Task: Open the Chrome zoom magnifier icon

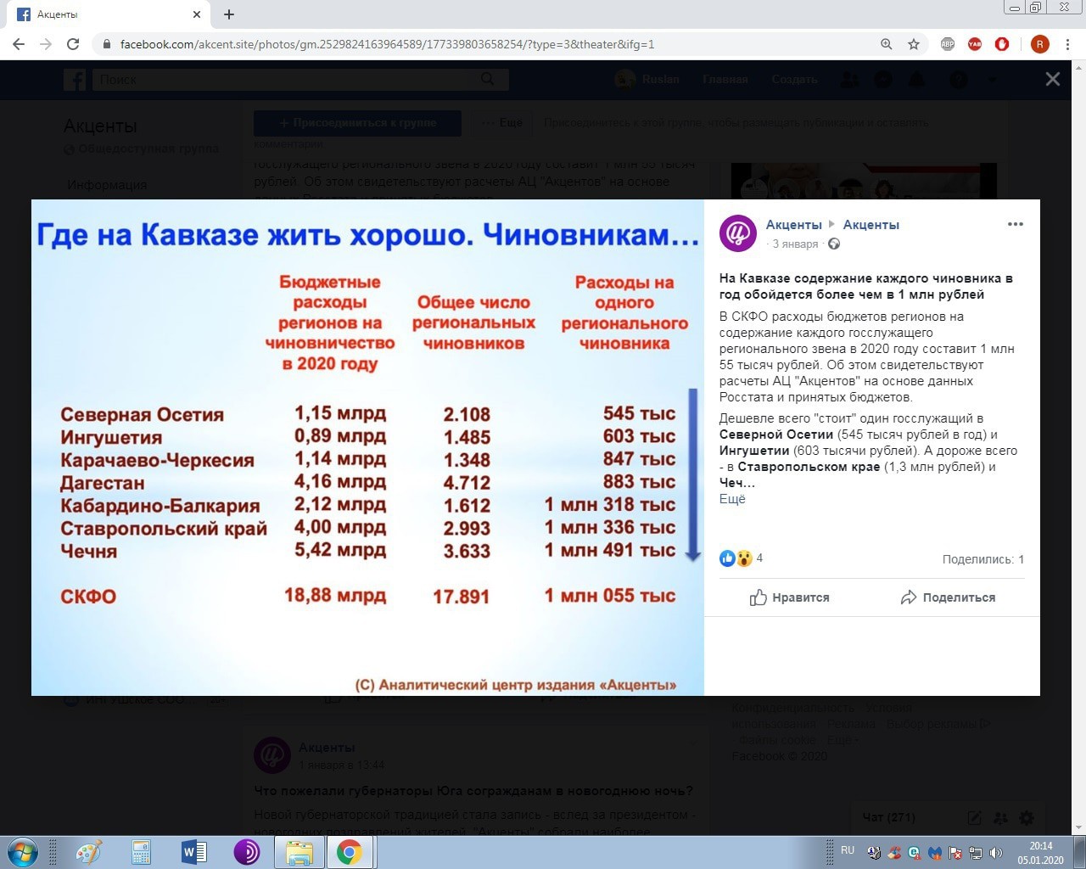Action: 887,44
